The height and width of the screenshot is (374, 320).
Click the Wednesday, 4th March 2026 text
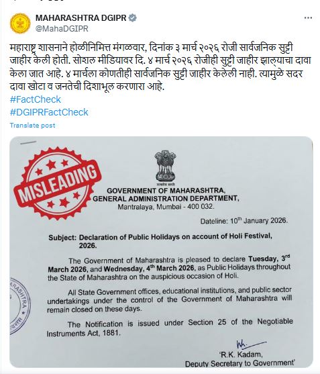[149, 269]
